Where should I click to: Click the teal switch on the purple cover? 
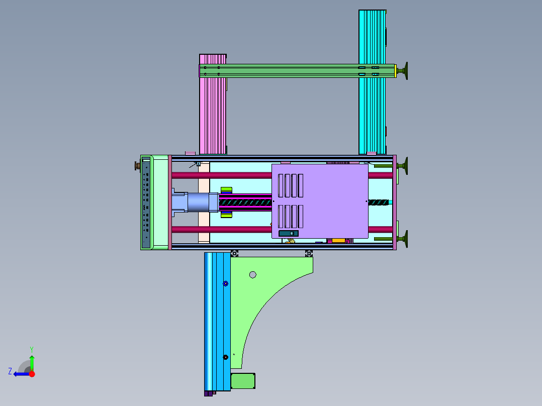pyautogui.click(x=288, y=234)
